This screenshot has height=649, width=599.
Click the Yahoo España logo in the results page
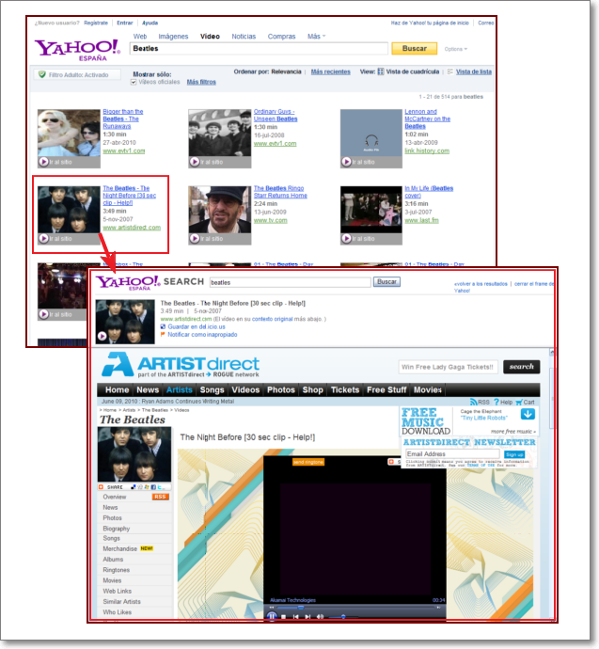(x=77, y=50)
